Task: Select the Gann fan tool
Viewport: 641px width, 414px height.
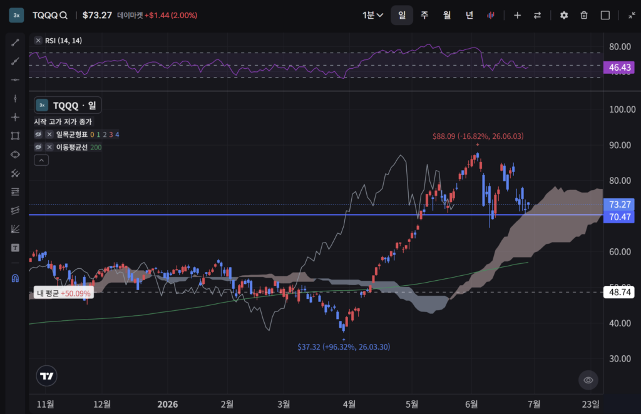Action: (15, 229)
